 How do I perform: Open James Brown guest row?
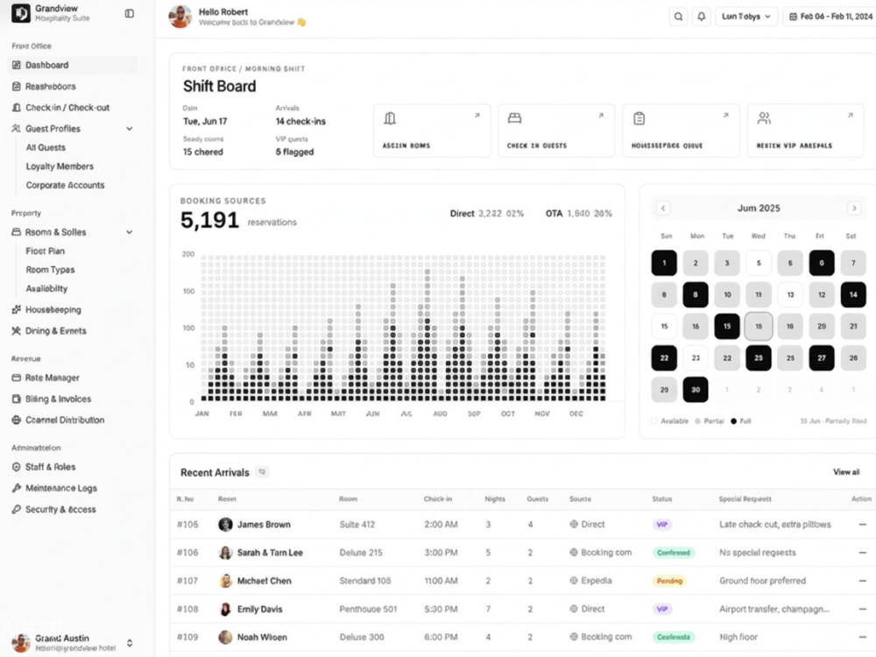[523, 525]
